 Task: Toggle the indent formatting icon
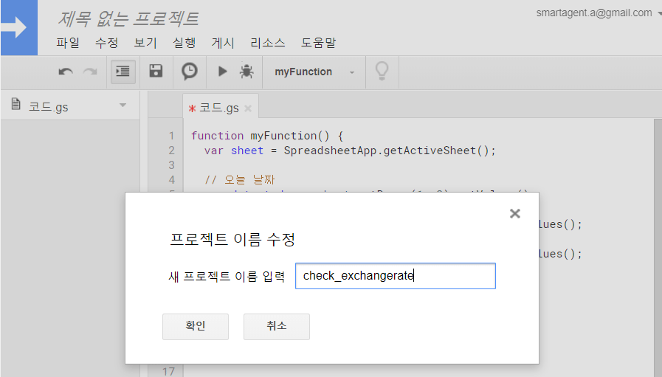coord(123,72)
